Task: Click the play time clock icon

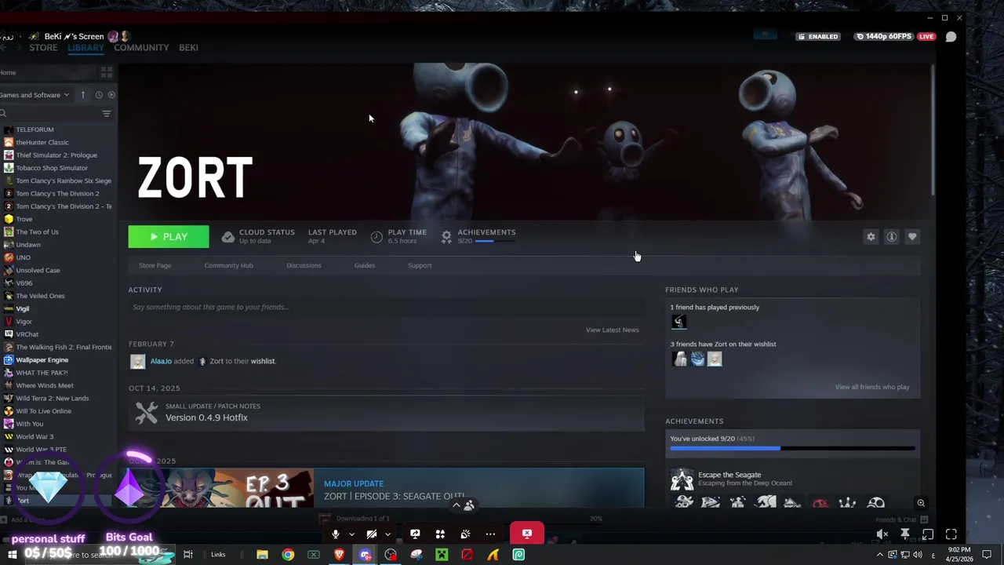Action: [376, 237]
